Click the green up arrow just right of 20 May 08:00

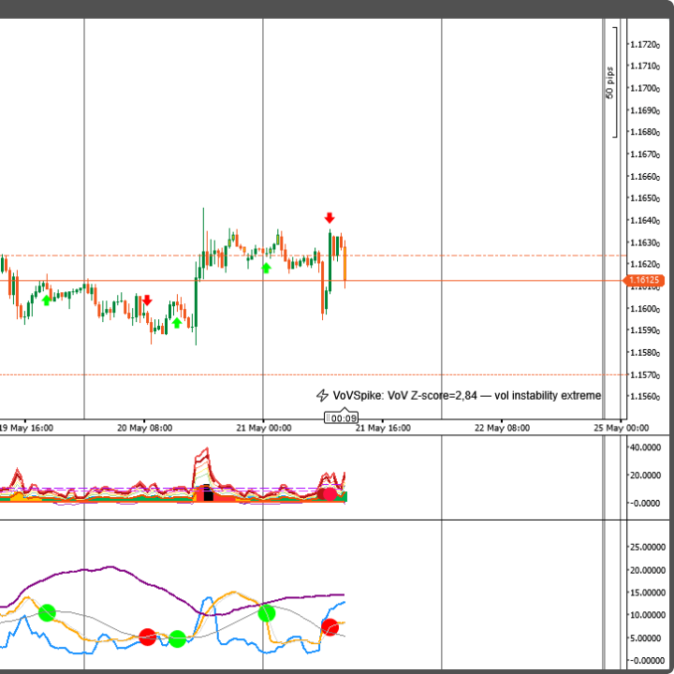pos(177,323)
